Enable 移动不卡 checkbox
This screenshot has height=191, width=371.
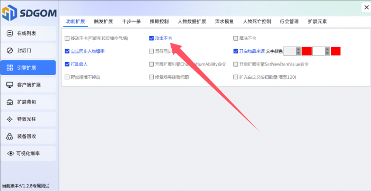click(67, 38)
